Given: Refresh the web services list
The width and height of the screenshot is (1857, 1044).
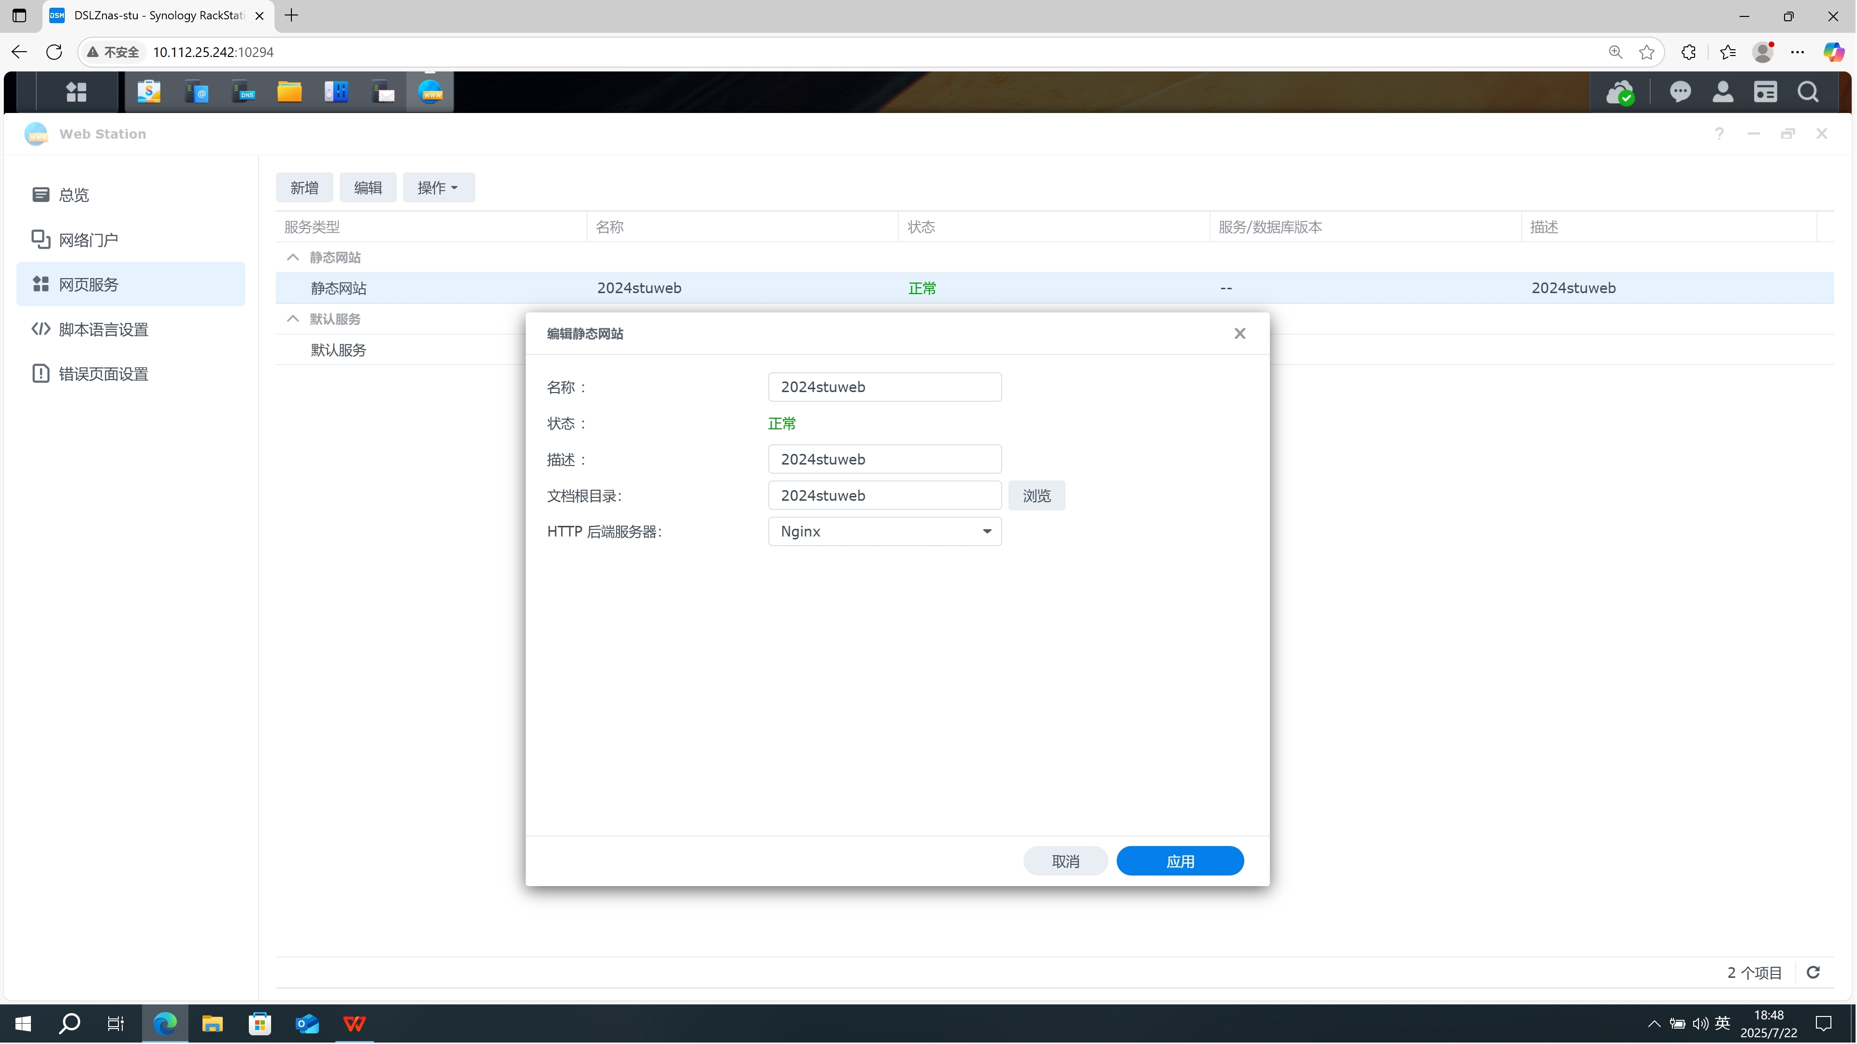Looking at the screenshot, I should point(1813,973).
